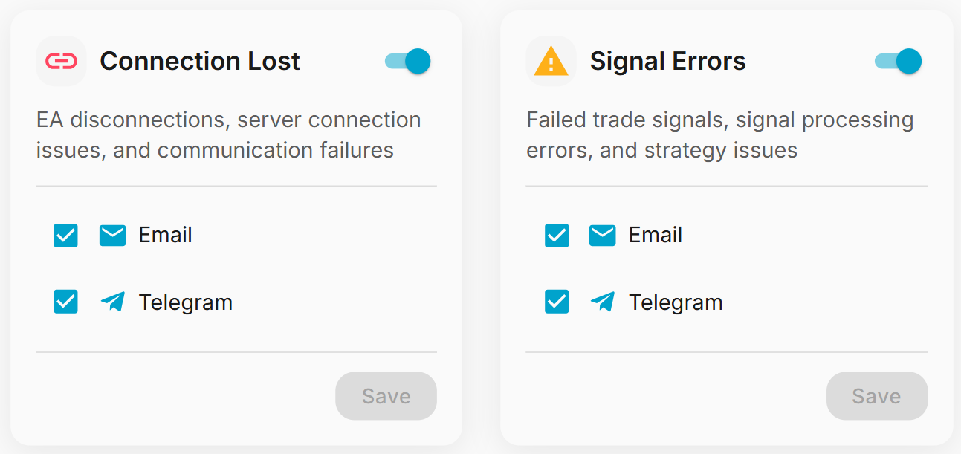Image resolution: width=961 pixels, height=454 pixels.
Task: Select the Telegram paper plane icon under Connection Lost
Action: pyautogui.click(x=112, y=302)
